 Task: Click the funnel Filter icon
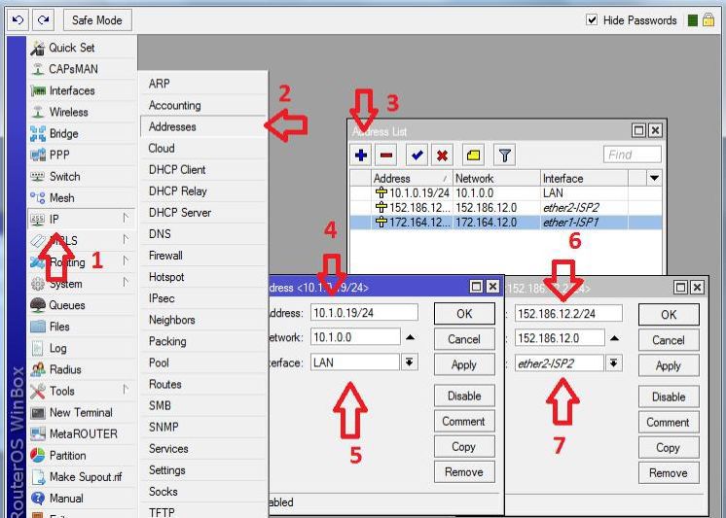(x=505, y=155)
